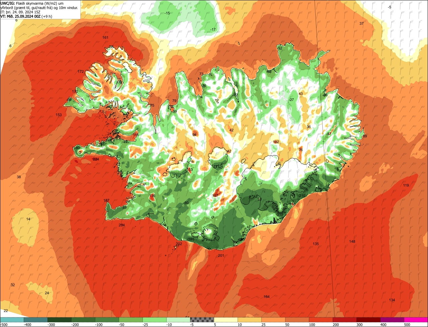Screen dimensions: 428x327
Task: Click the dark teal -400 to -300 legend swatch
Action: click(x=35, y=320)
